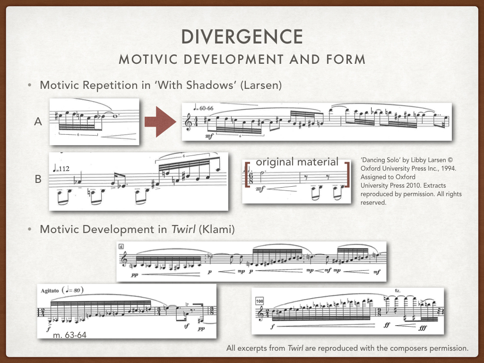Select the motif A score excerpt image

coord(95,121)
